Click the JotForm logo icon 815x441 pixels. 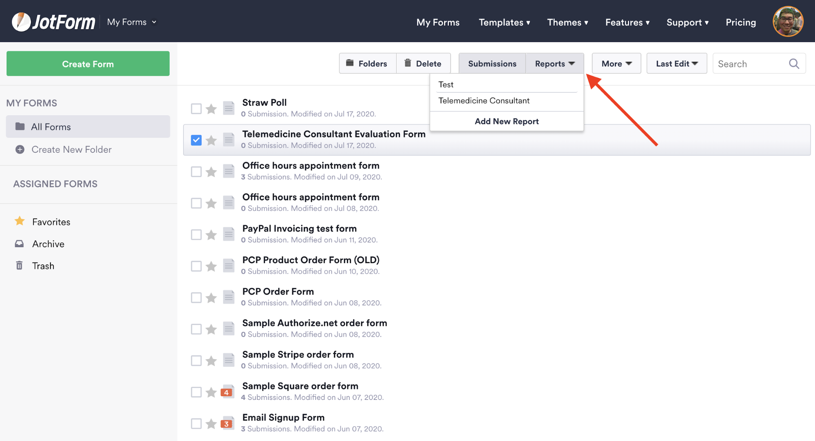click(x=21, y=22)
